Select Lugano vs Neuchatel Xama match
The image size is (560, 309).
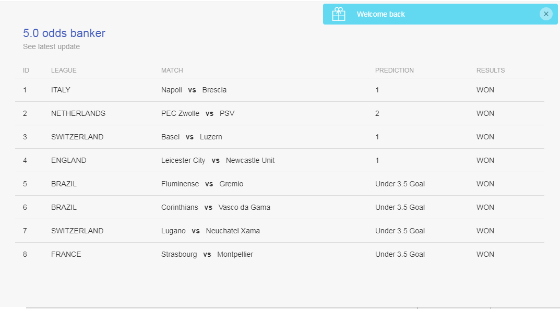coord(210,231)
